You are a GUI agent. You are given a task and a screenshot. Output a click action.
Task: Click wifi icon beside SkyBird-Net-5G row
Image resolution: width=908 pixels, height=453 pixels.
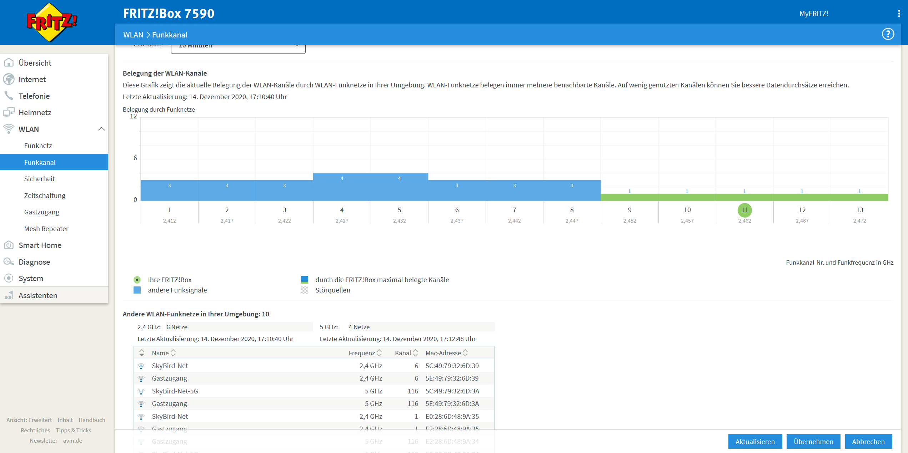[x=141, y=391]
